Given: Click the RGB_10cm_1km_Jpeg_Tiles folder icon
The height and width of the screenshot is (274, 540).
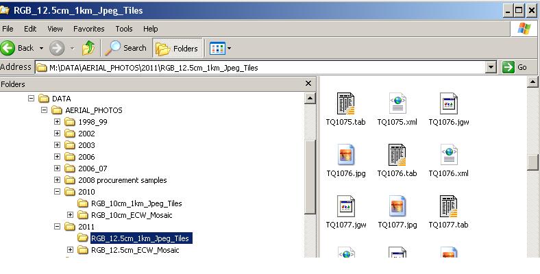Looking at the screenshot, I should tap(83, 203).
